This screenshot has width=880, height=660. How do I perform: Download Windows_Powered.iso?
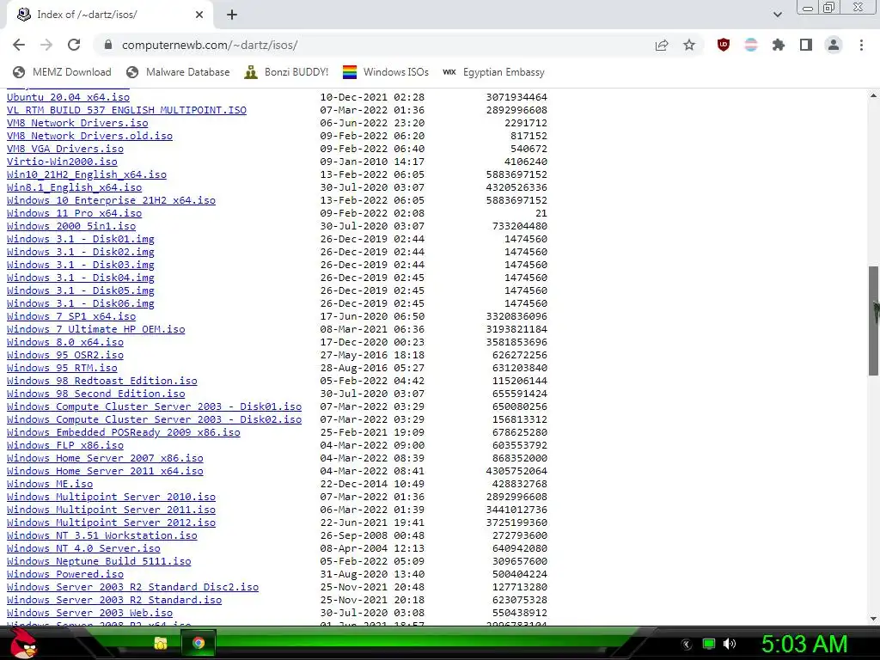[65, 575]
